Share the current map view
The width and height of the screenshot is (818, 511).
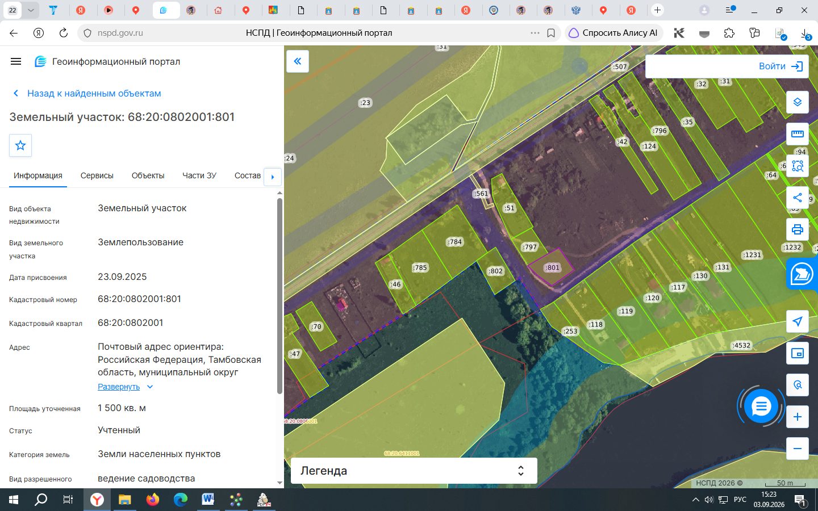798,198
